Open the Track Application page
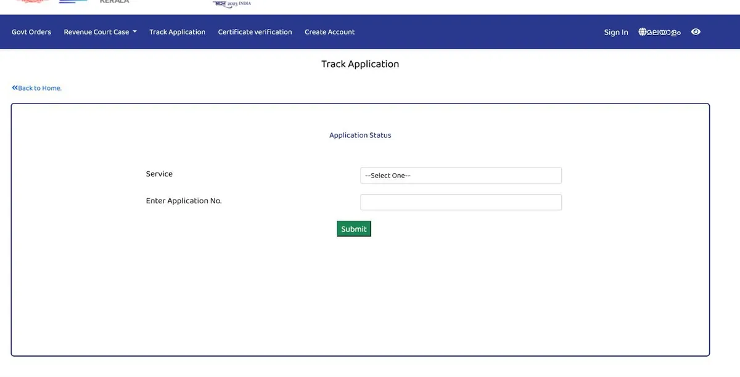Viewport: 740px width, 377px height. pos(177,31)
